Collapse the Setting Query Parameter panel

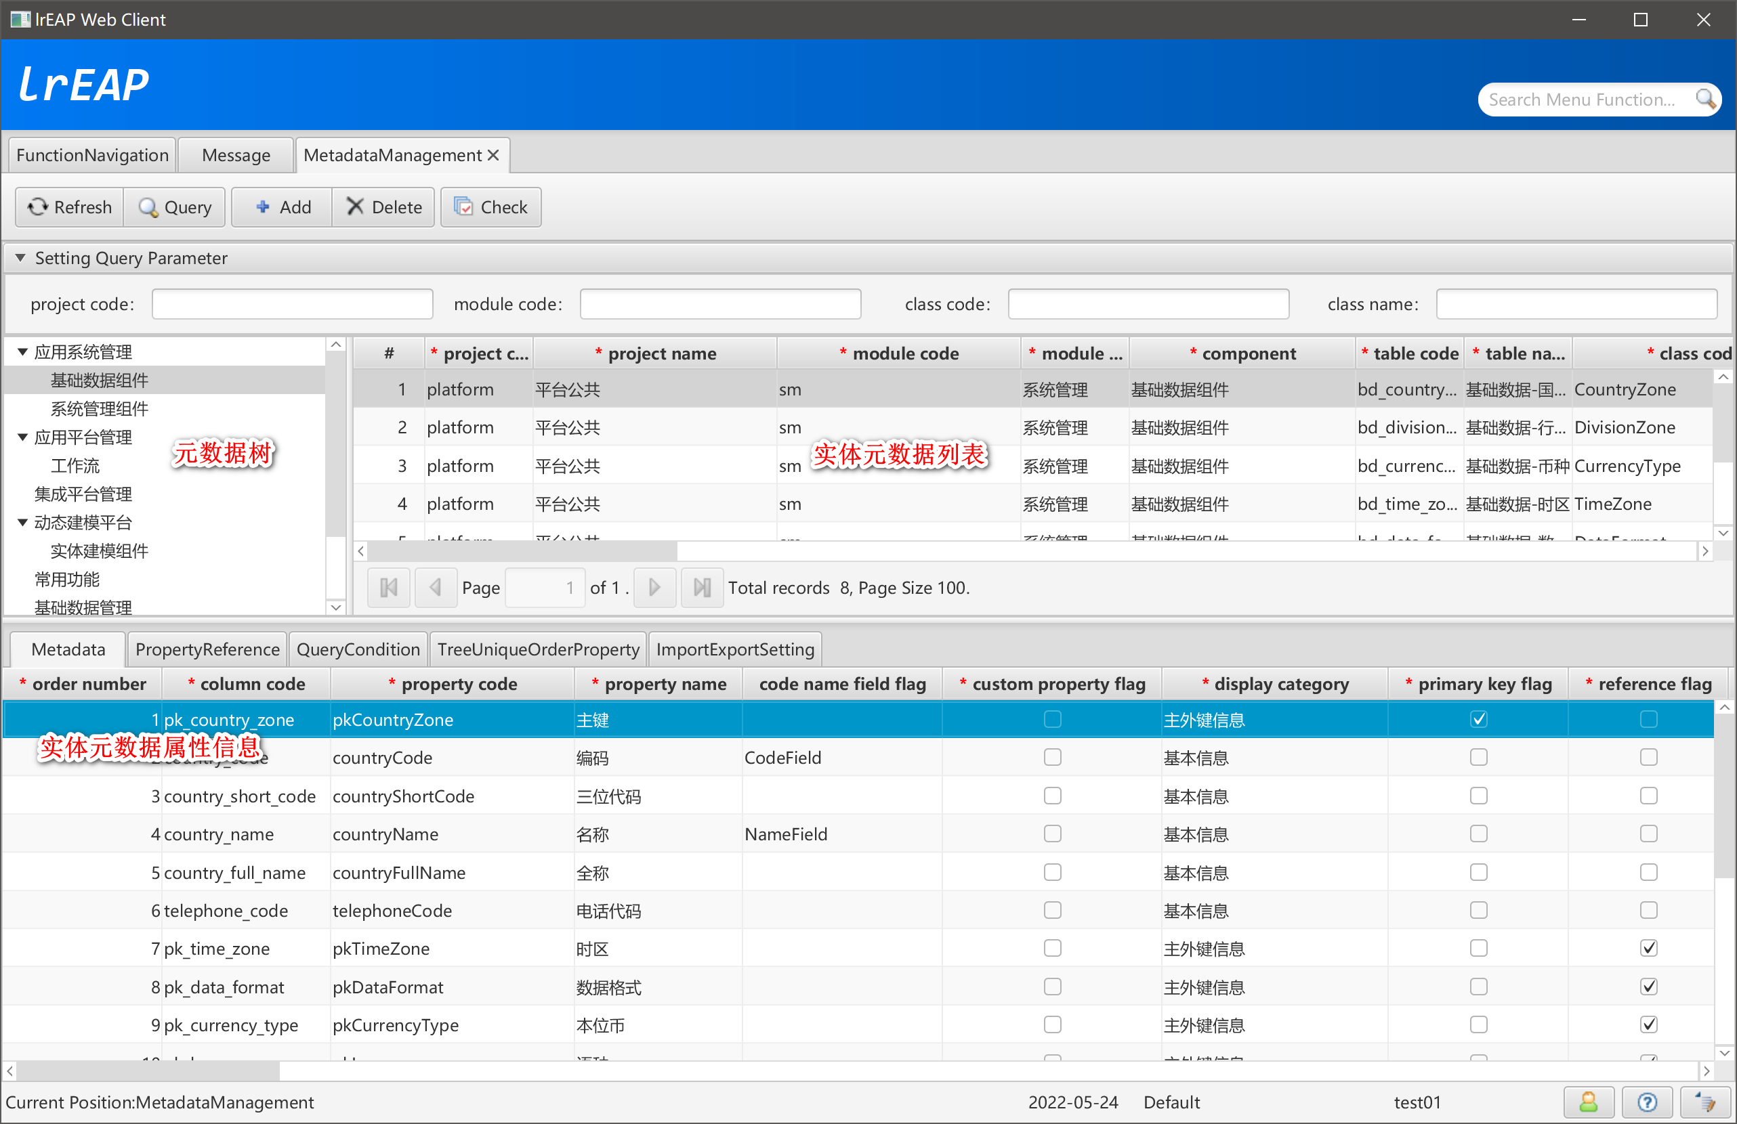pyautogui.click(x=20, y=258)
